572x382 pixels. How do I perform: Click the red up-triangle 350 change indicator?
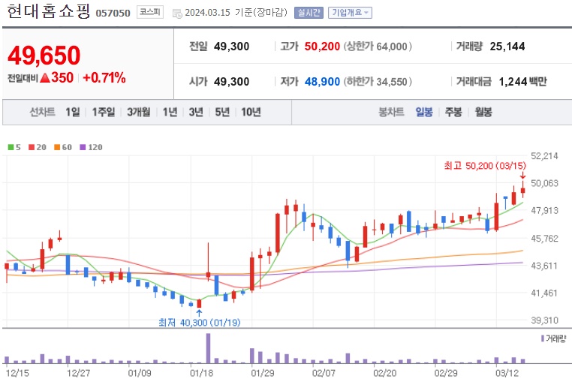click(56, 78)
